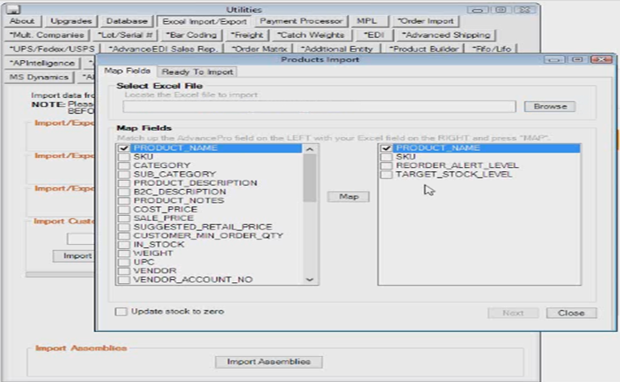Click the Import Assemblies button
This screenshot has height=382, width=620.
point(269,362)
